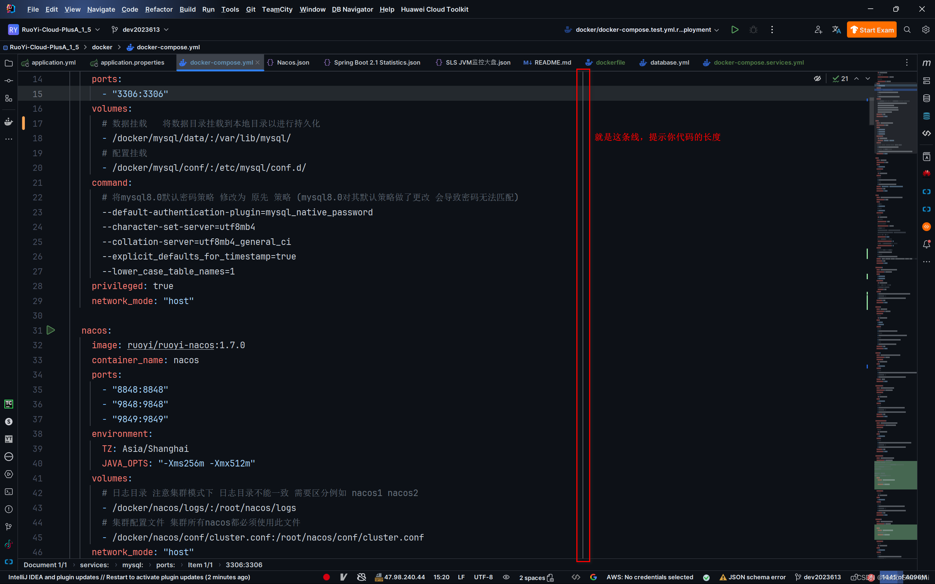The height and width of the screenshot is (584, 935).
Task: Open the more actions kebab menu beside debug
Action: pos(772,30)
